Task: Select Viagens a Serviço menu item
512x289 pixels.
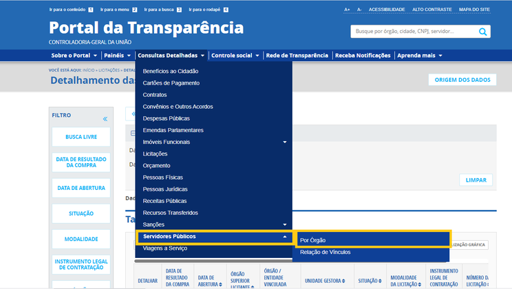Action: 165,248
